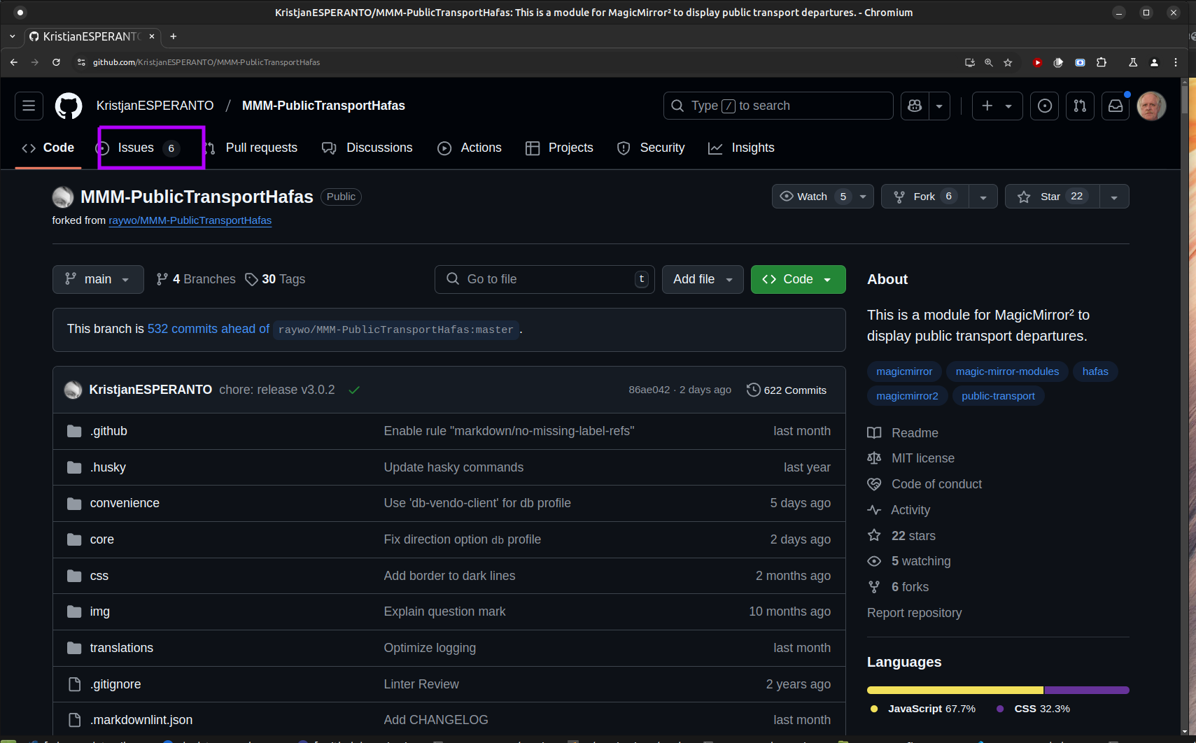This screenshot has width=1196, height=743.
Task: Click the MIT license scale icon
Action: click(x=874, y=458)
